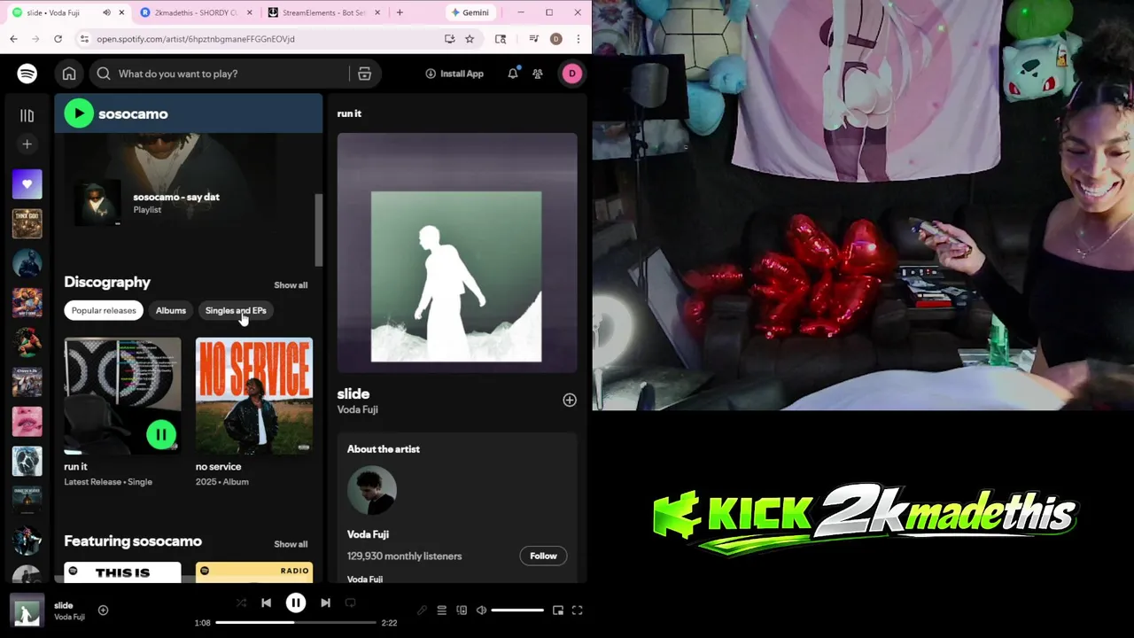Click the Install App button
This screenshot has height=638, width=1134.
pos(454,74)
